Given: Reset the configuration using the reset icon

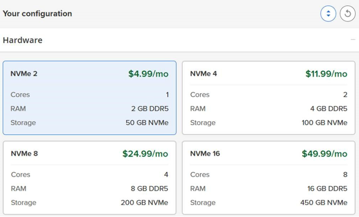Looking at the screenshot, I should tap(348, 14).
